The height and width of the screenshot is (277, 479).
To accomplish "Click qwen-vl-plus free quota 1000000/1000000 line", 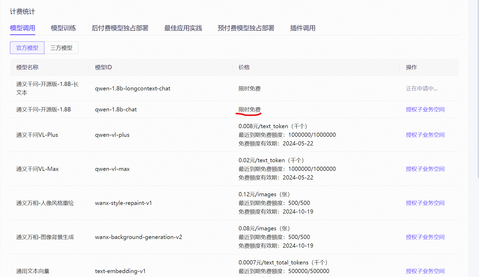I will pos(287,135).
